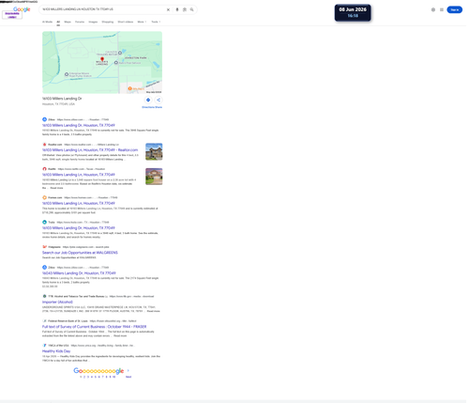Go to results page 10
This screenshot has height=403, width=469.
113,377
